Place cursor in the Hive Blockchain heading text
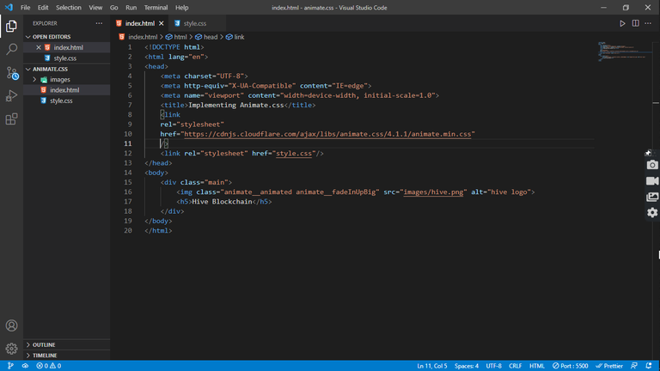 [x=222, y=202]
